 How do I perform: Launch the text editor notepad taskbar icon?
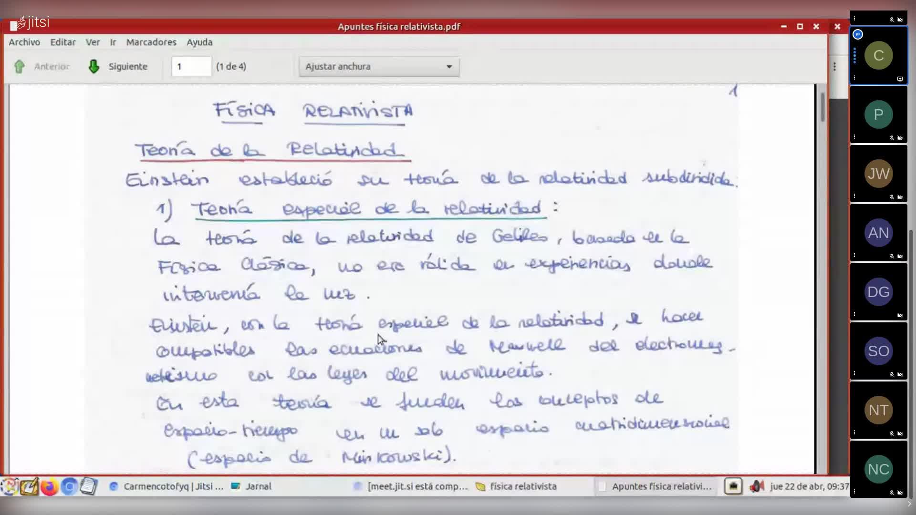[x=89, y=486]
